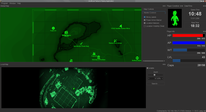206x112 pixels.
Task: Toggle the Power Armor Marker checkbox
Action: pos(144,20)
